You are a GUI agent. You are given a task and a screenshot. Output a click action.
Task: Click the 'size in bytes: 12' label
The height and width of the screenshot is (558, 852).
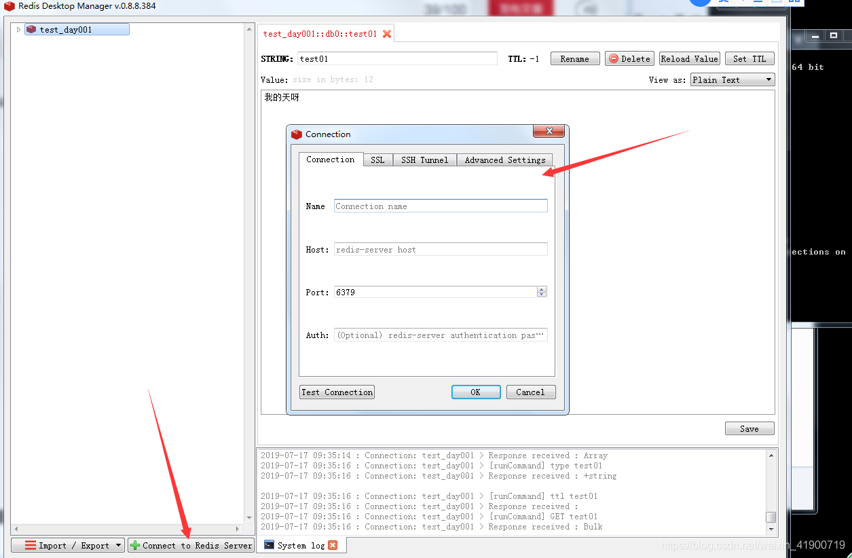(x=333, y=80)
